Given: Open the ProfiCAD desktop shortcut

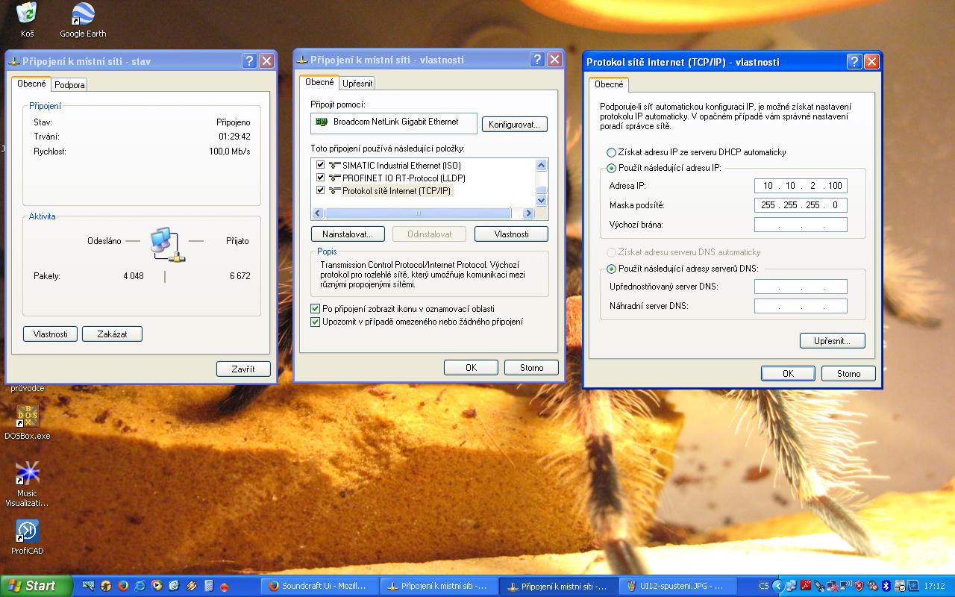Looking at the screenshot, I should tap(28, 532).
